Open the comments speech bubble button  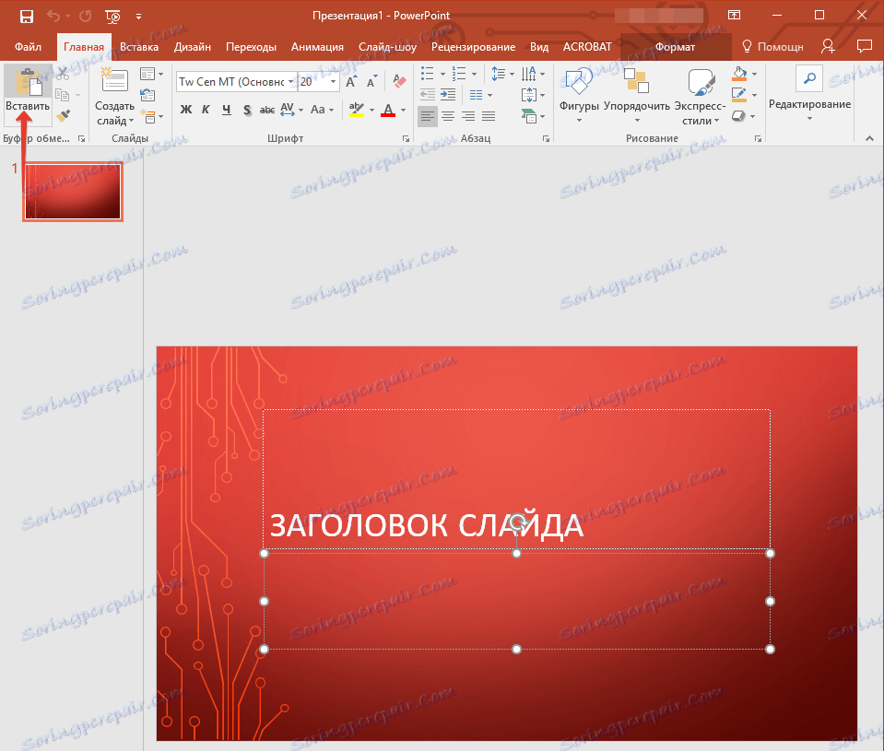tap(865, 46)
